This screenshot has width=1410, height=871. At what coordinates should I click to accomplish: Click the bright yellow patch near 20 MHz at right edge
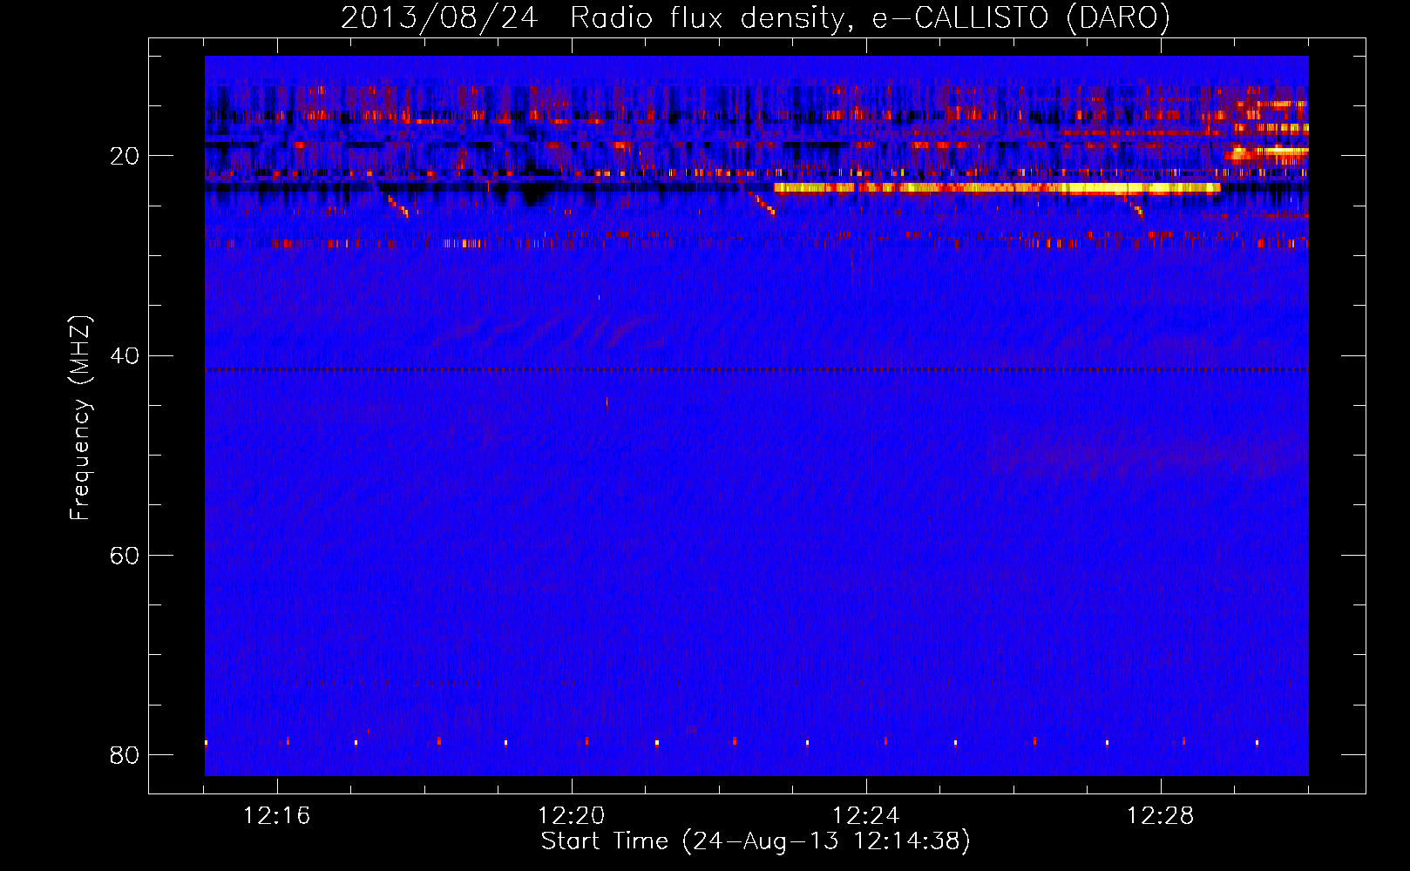1267,154
